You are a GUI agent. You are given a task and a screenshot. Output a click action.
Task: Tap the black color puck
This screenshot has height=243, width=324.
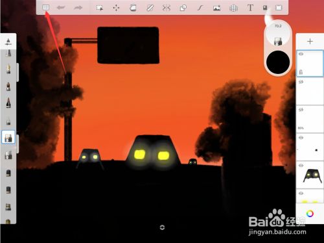coord(278,62)
